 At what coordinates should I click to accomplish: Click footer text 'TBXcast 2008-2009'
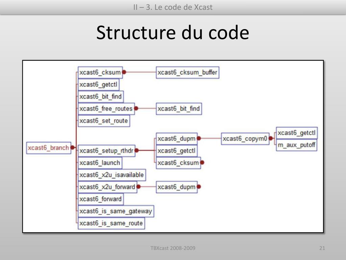point(173,248)
